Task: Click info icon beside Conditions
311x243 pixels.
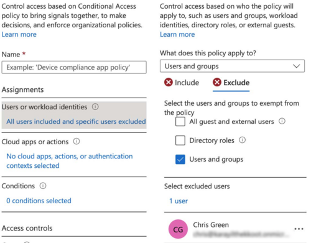Action: pos(43,186)
